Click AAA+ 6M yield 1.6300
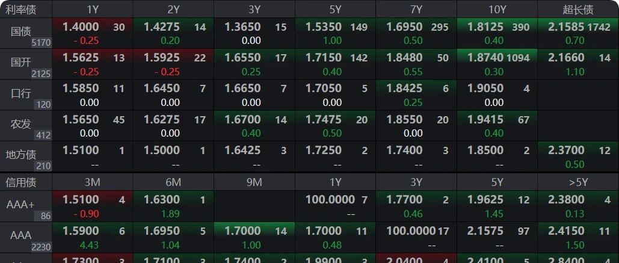 pyautogui.click(x=162, y=200)
